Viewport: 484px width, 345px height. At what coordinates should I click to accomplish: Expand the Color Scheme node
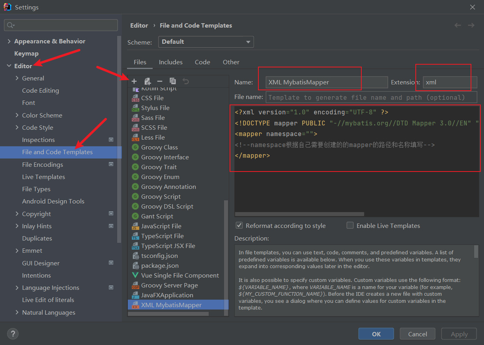17,115
